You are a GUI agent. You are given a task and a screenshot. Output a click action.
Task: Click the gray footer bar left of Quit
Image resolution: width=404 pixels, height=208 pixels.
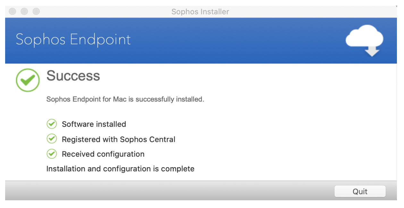pyautogui.click(x=167, y=191)
